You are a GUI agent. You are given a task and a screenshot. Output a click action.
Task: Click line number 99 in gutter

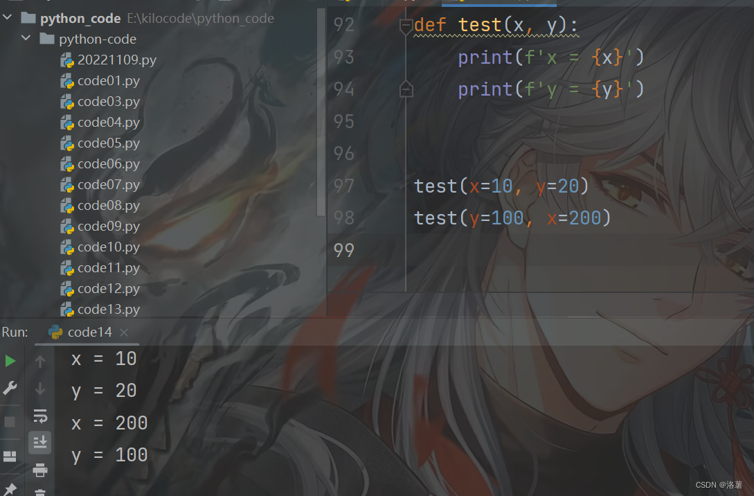click(x=344, y=250)
